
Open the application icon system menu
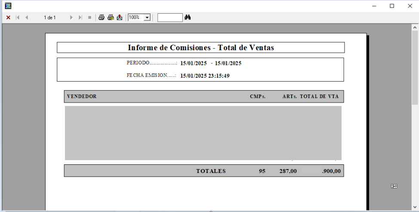pos(8,6)
